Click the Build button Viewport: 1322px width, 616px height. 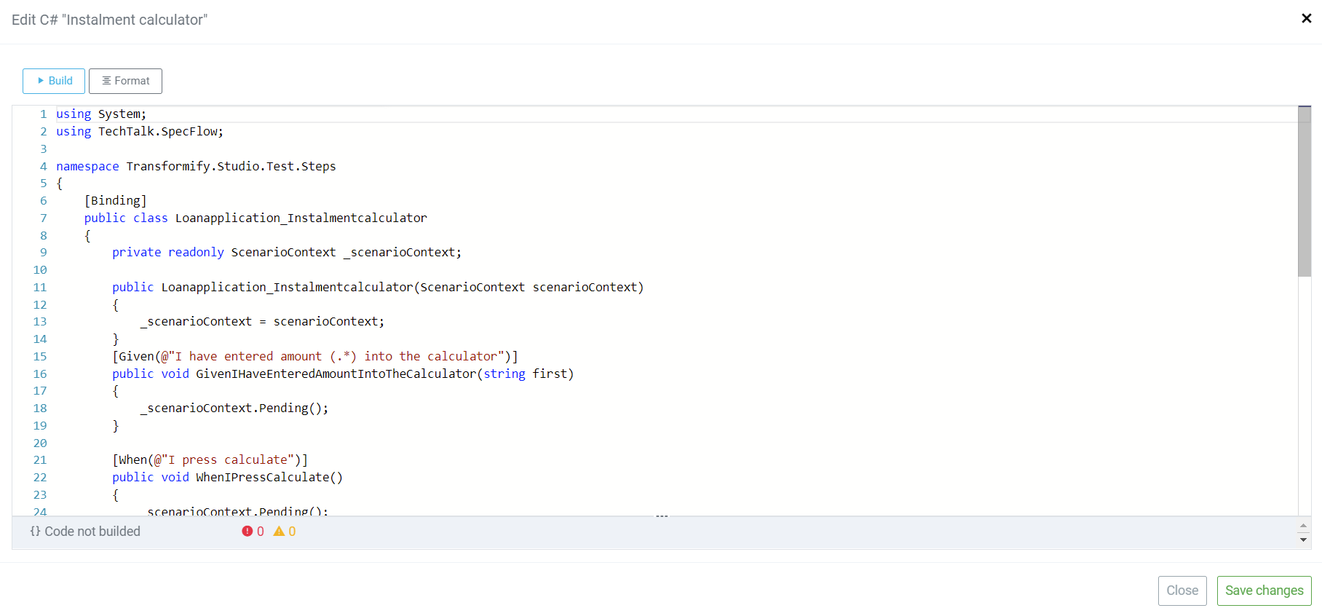tap(54, 81)
